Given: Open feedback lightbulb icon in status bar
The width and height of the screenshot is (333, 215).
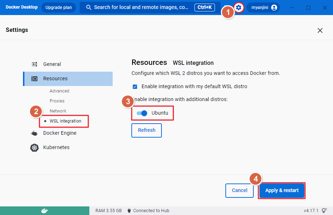Looking at the screenshot, I should point(324,211).
